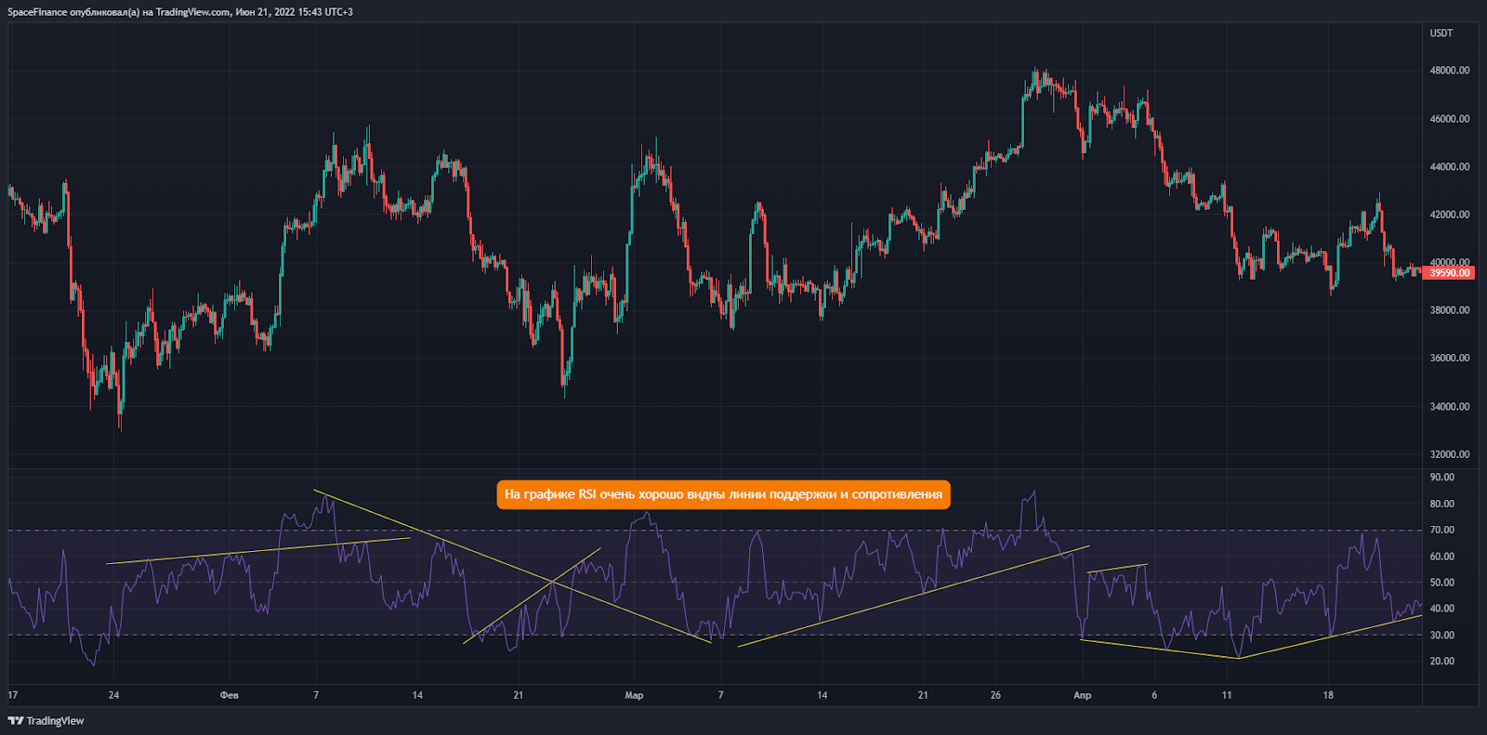Click the orange RSI annotation text box
The image size is (1487, 735).
pos(723,494)
